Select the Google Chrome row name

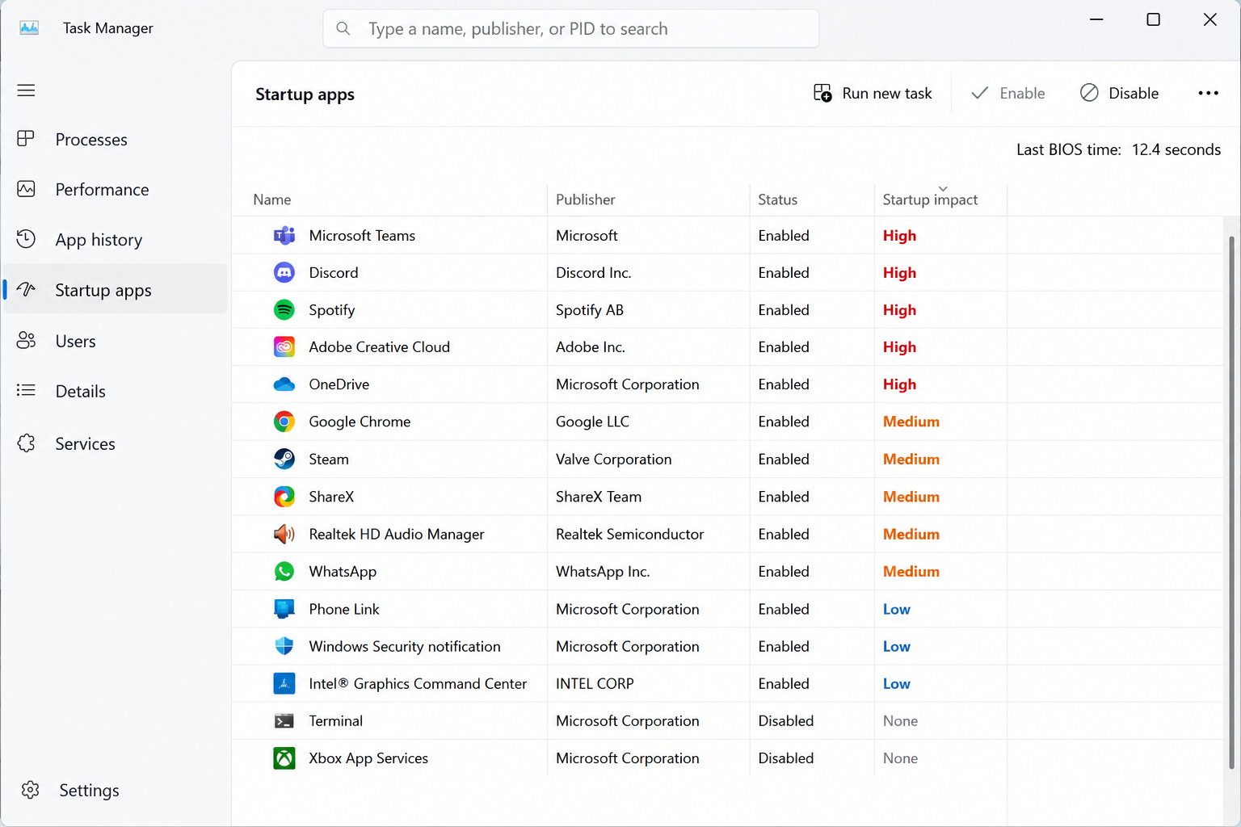(x=360, y=422)
